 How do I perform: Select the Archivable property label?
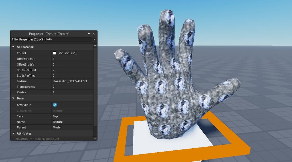(24, 105)
